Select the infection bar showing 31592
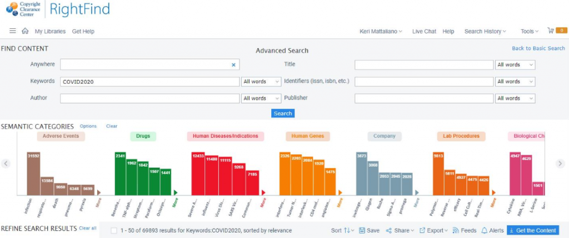 pos(33,174)
